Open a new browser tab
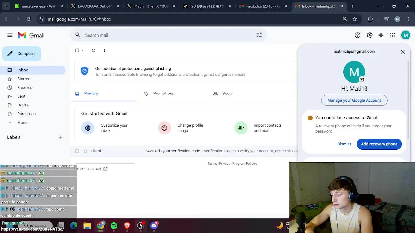The image size is (415, 233). click(x=353, y=6)
